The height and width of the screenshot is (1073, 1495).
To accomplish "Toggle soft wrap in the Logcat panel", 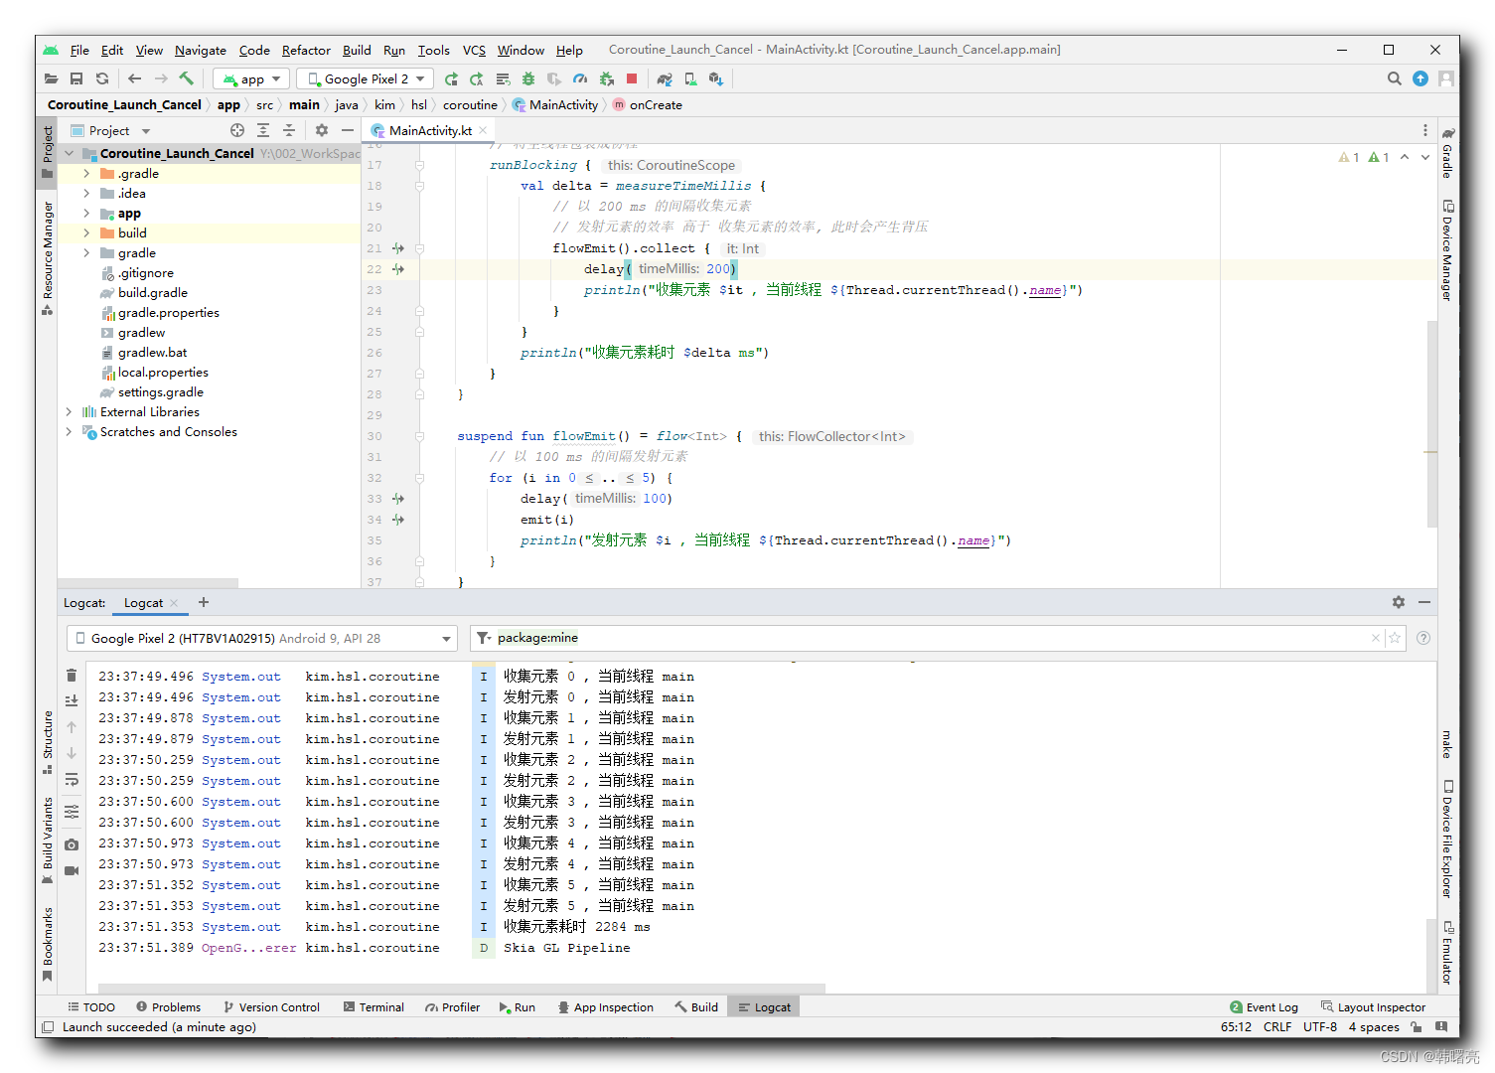I will tap(72, 779).
